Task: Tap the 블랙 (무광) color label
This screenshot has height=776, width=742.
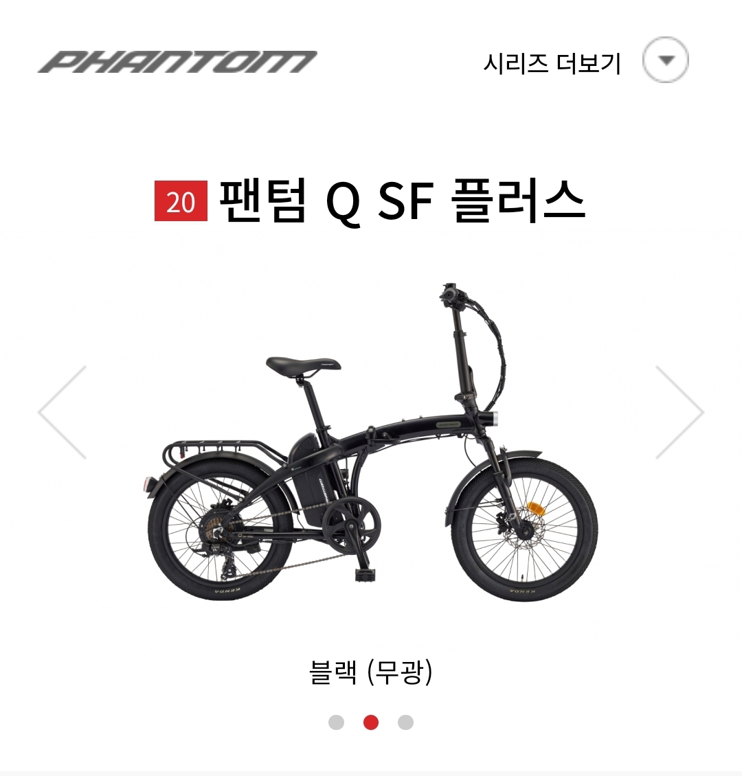Action: 370,672
